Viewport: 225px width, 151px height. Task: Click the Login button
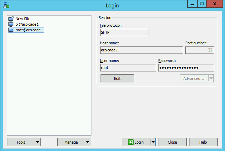[136, 142]
